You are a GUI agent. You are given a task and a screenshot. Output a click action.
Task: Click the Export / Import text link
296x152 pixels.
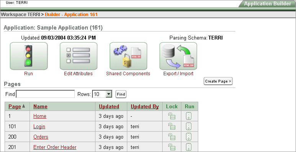click(178, 74)
